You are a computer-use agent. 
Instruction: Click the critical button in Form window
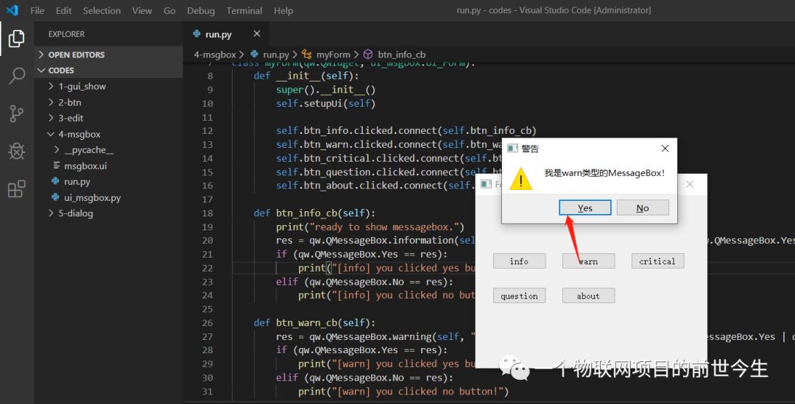tap(657, 261)
